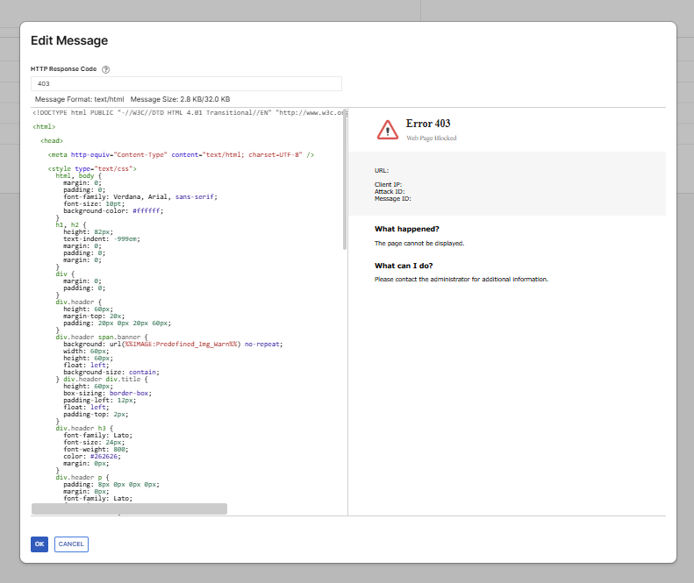Viewport: 694px width, 583px height.
Task: Click the Predefined_Img_Warn image URL line
Action: pos(173,344)
